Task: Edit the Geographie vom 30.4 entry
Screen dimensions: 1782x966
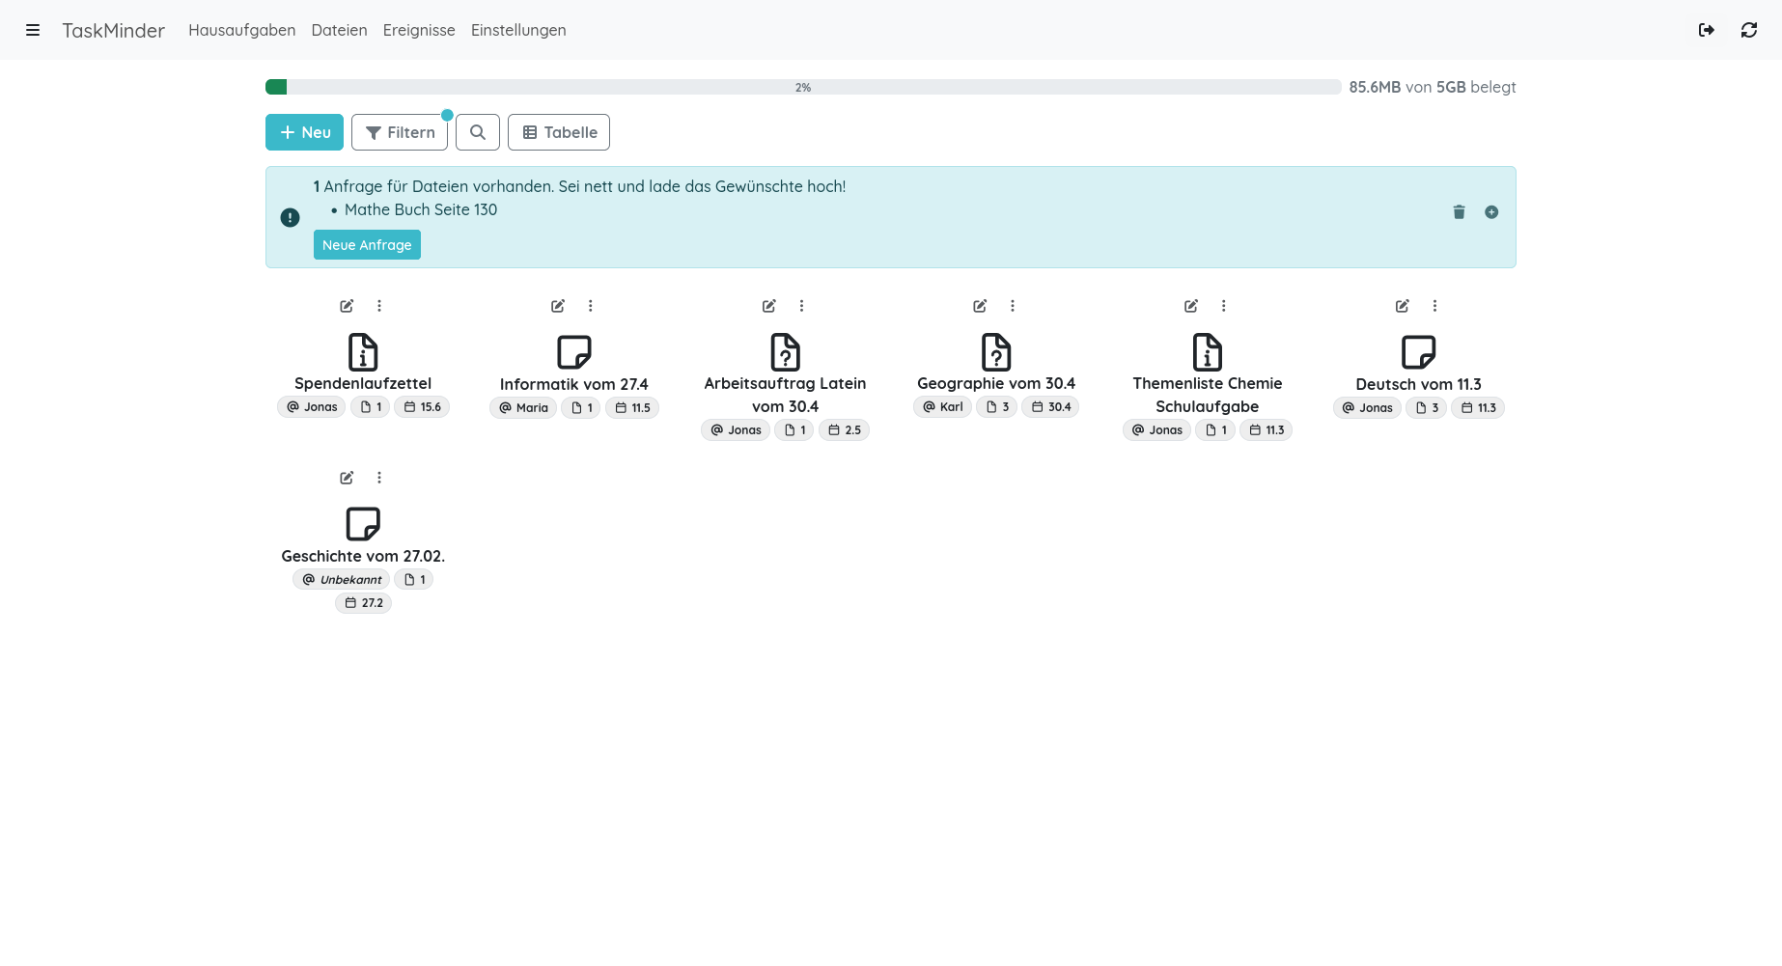Action: 980,306
